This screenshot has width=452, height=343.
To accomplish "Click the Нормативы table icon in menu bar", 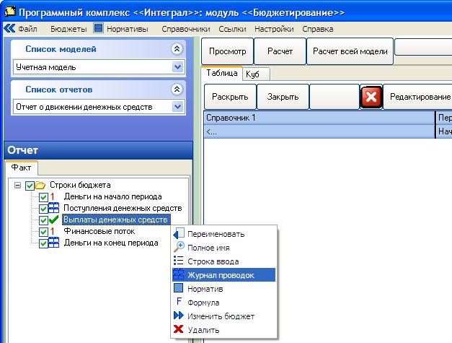I will tap(98, 28).
